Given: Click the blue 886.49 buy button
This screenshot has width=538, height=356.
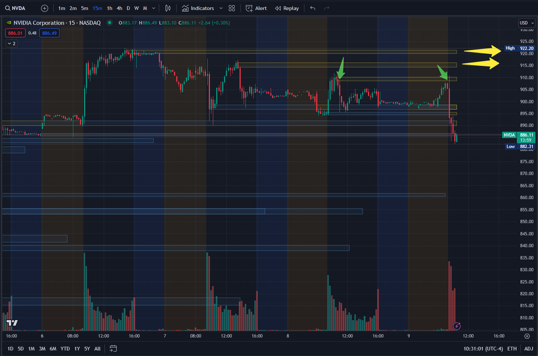Looking at the screenshot, I should click(x=49, y=33).
